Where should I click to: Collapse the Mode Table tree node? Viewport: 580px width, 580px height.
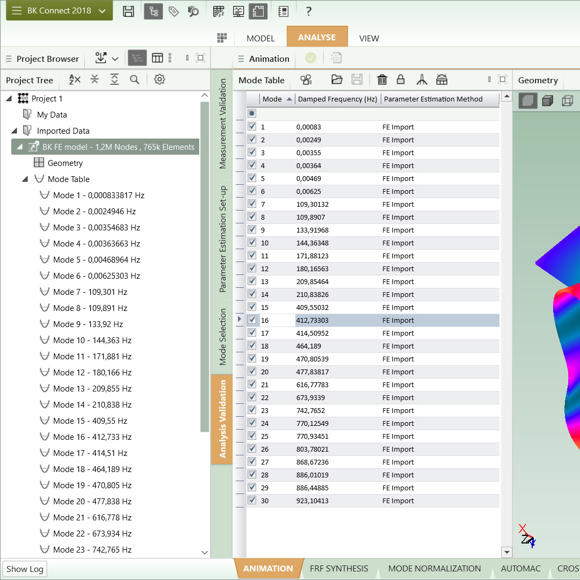click(x=25, y=179)
